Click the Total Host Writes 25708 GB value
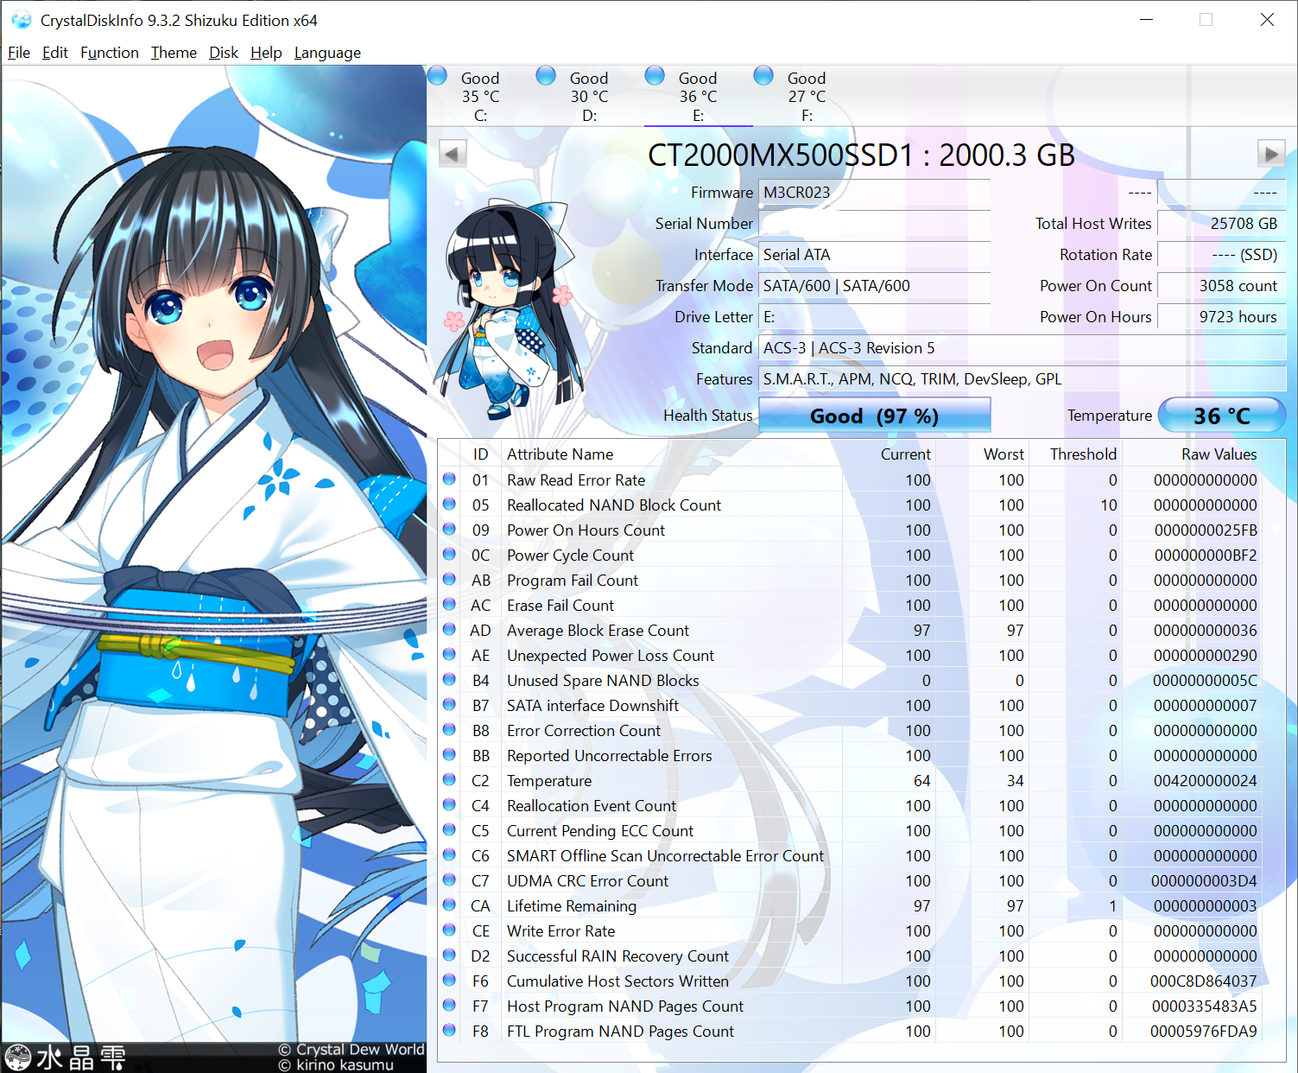Viewport: 1298px width, 1073px height. click(1221, 224)
